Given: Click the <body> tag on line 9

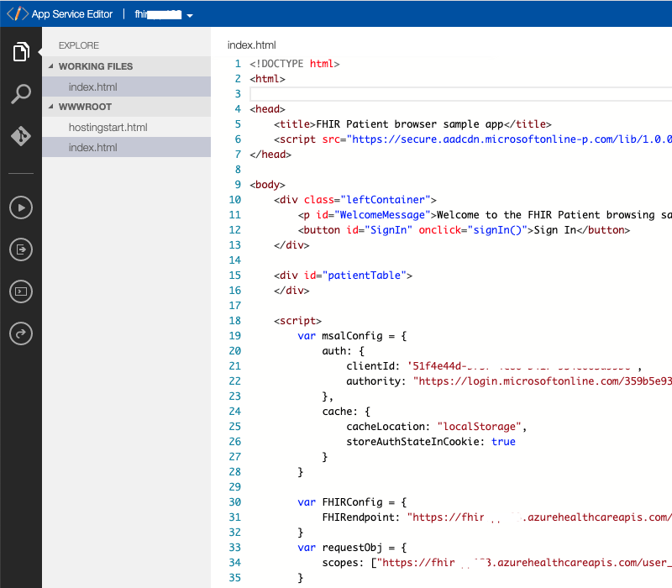Looking at the screenshot, I should [x=267, y=185].
